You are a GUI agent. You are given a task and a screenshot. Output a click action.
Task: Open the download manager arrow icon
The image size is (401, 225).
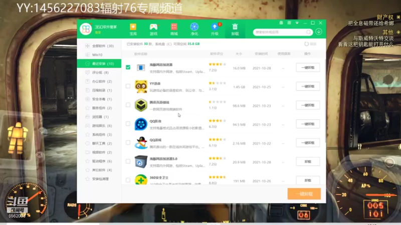point(319,31)
